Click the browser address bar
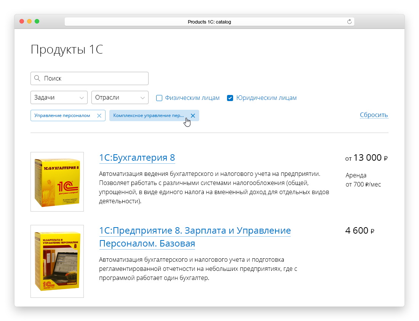Viewport: 419px width, 321px height. pyautogui.click(x=209, y=22)
